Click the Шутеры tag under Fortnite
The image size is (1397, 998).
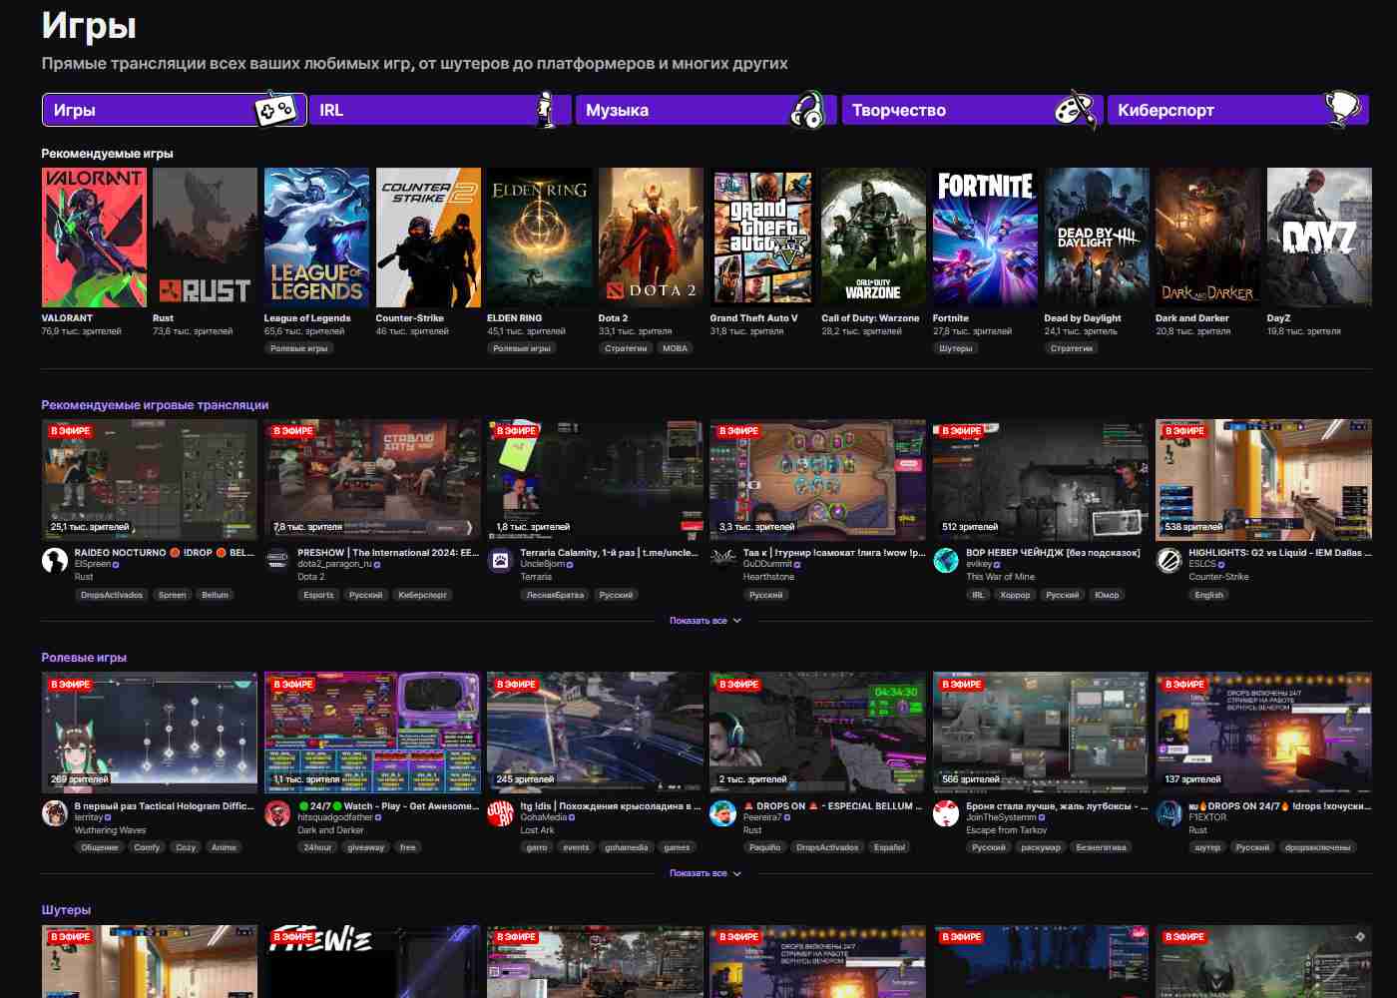(955, 348)
